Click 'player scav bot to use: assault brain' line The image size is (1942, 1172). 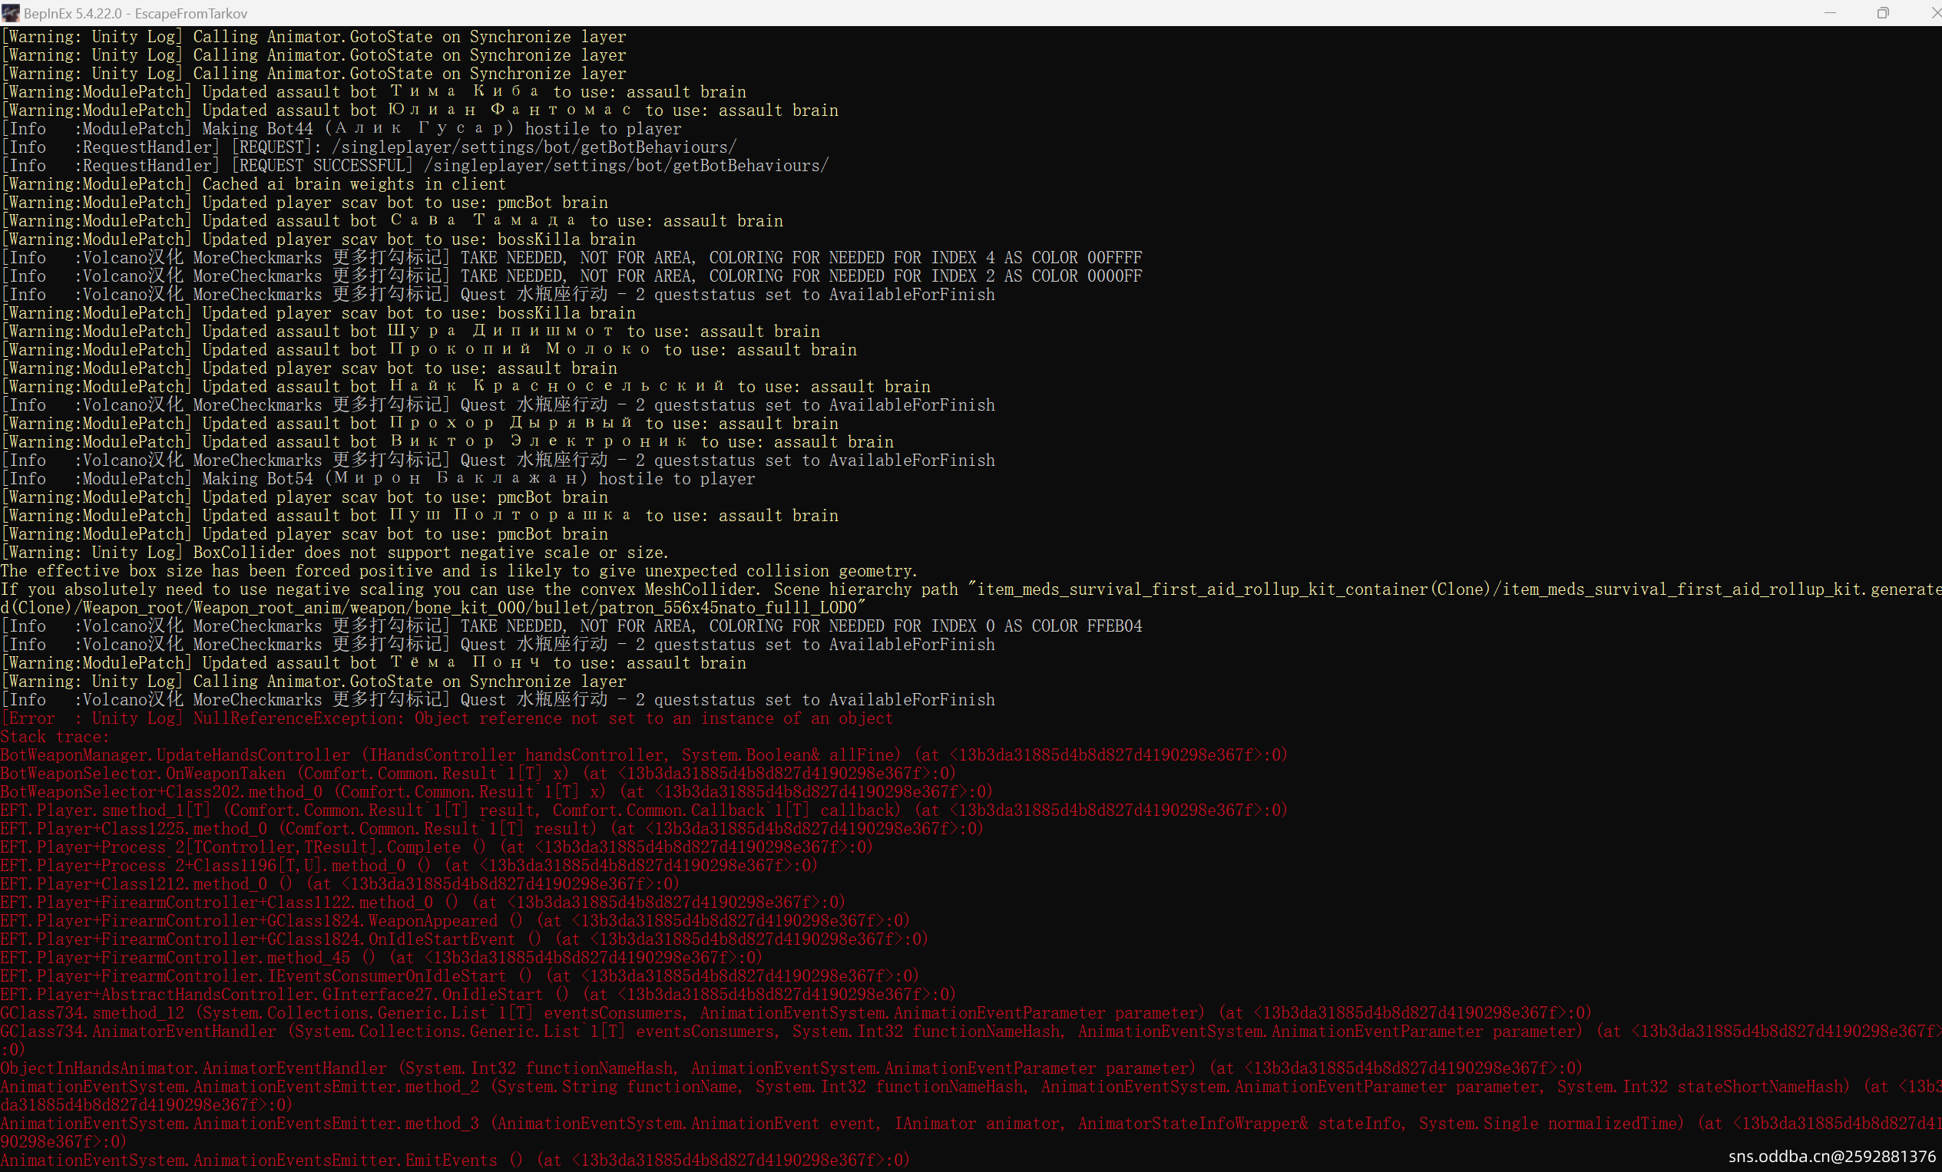pos(309,368)
